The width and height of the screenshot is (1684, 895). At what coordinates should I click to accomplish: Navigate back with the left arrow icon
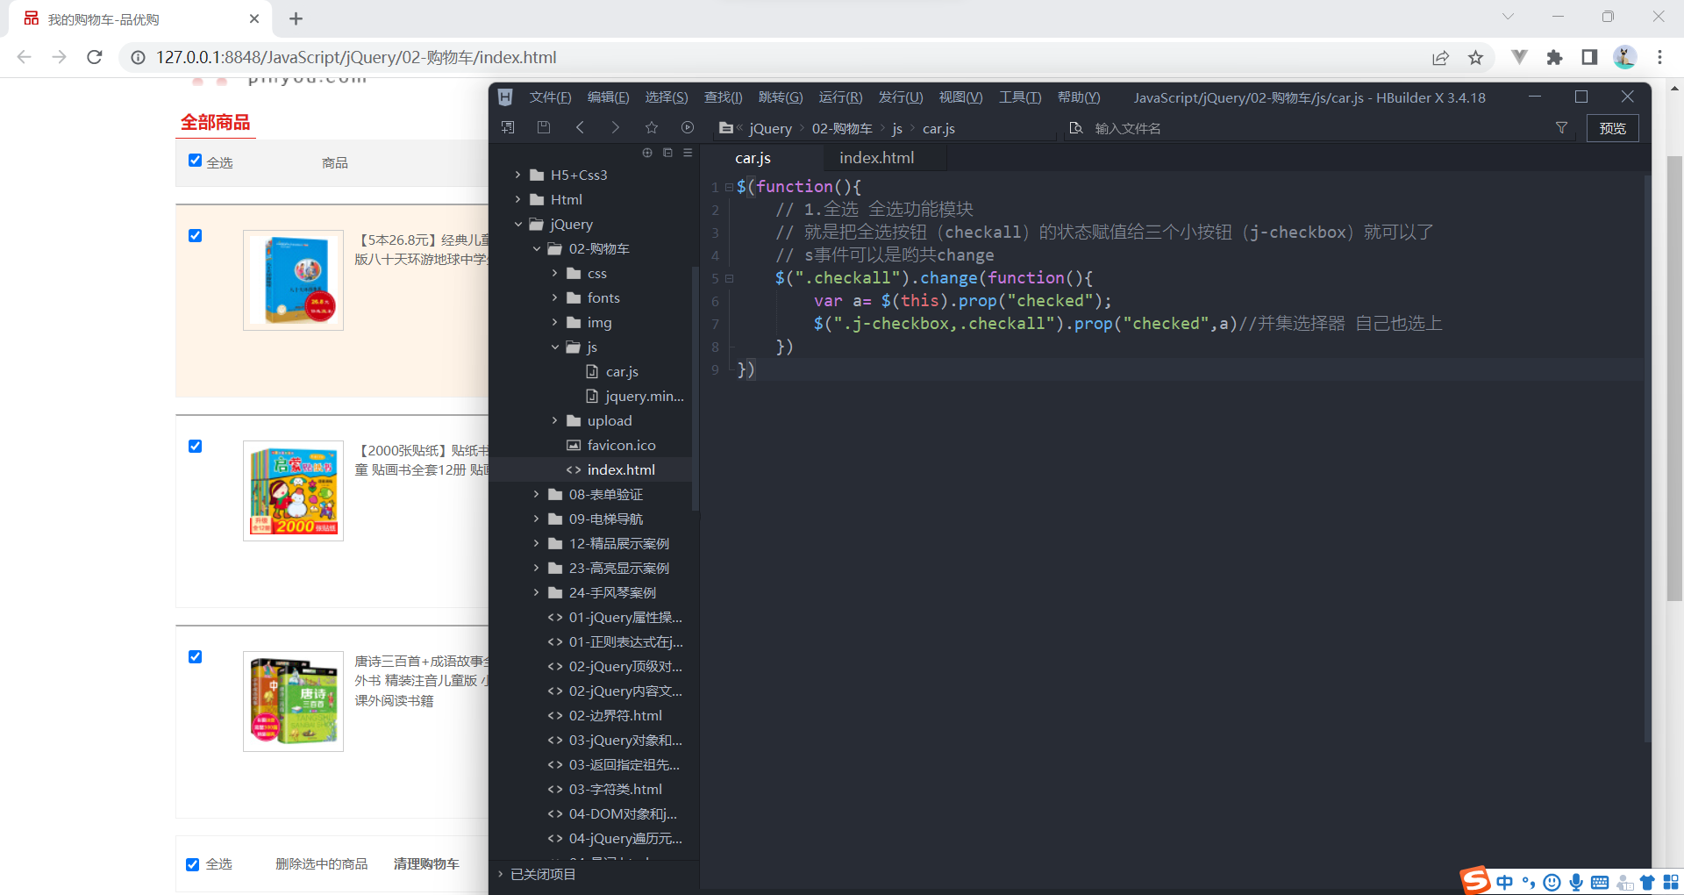coord(580,127)
